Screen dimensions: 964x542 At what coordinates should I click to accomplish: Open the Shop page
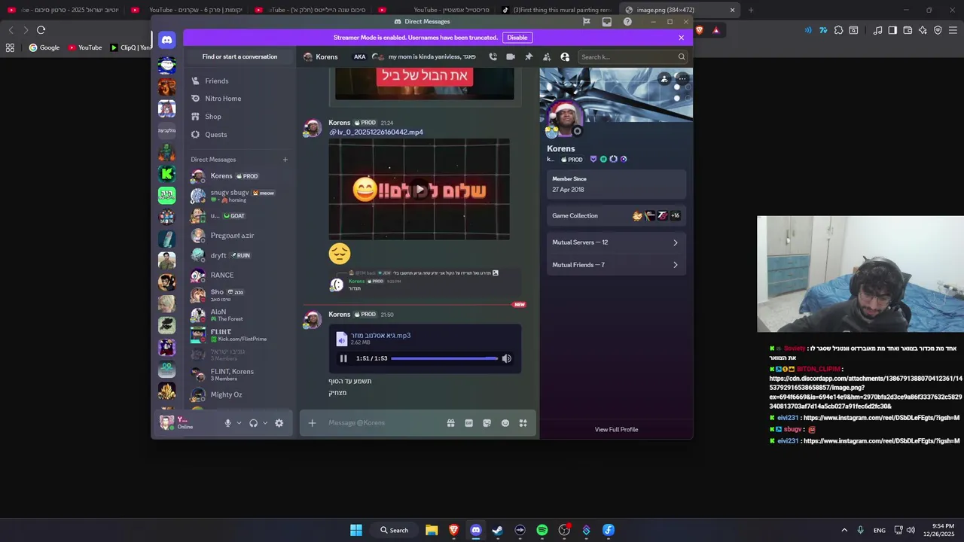pos(239,117)
